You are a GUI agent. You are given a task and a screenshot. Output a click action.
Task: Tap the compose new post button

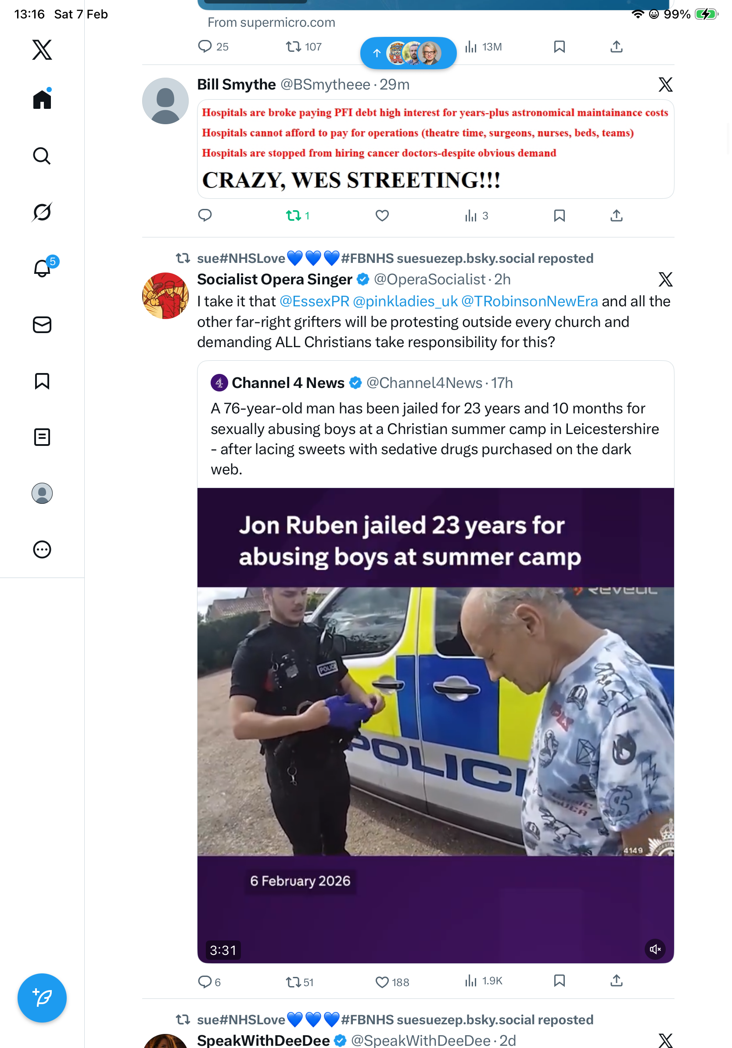(42, 998)
